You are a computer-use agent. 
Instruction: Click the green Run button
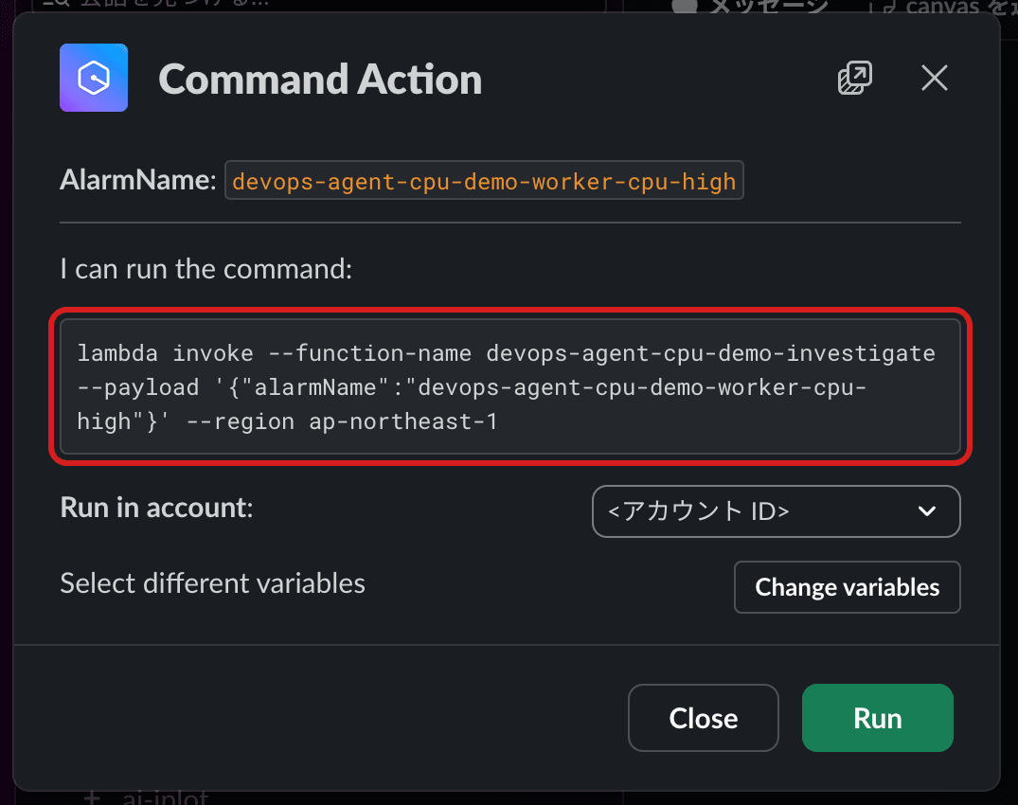tap(877, 718)
